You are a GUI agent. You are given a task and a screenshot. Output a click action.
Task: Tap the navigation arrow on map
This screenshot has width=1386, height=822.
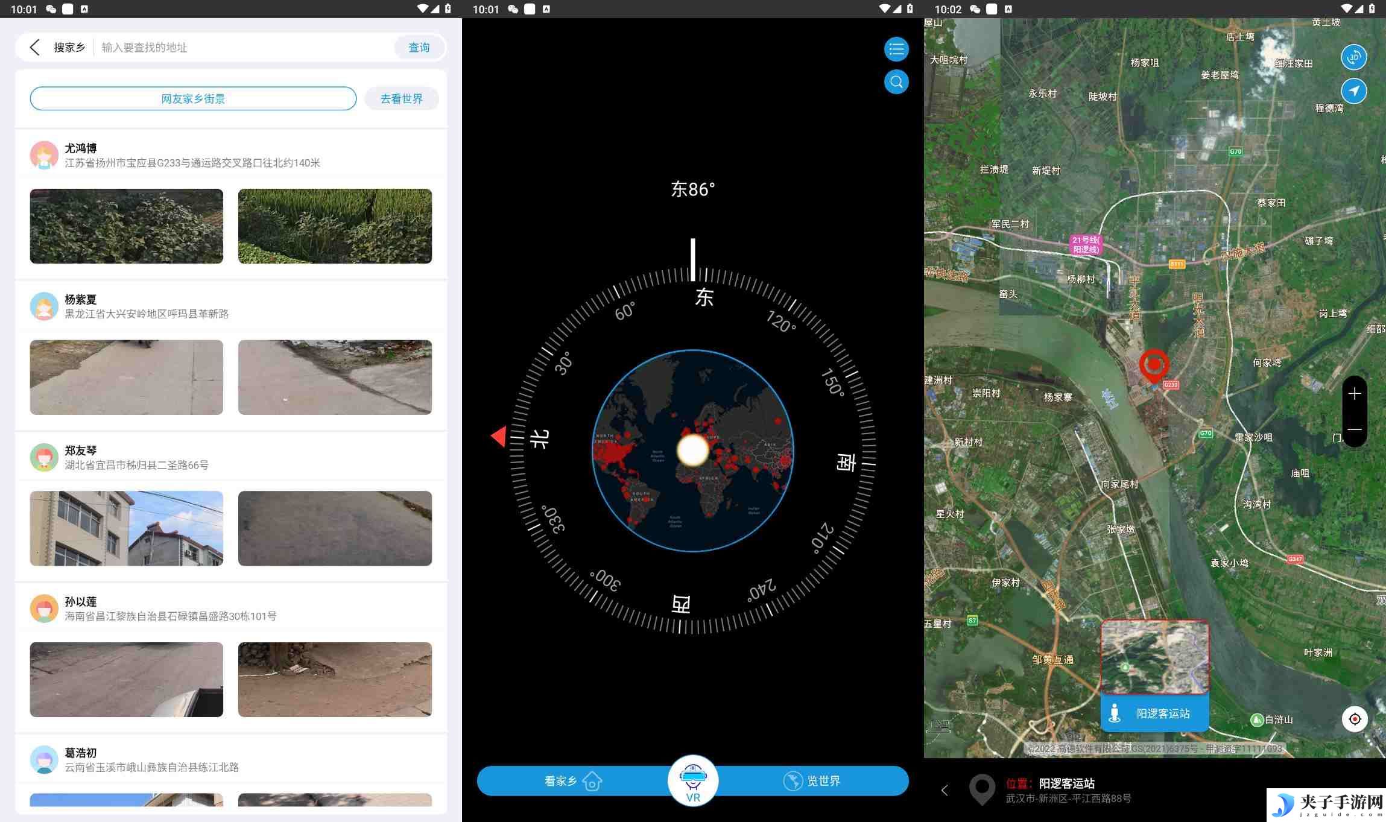(1354, 91)
